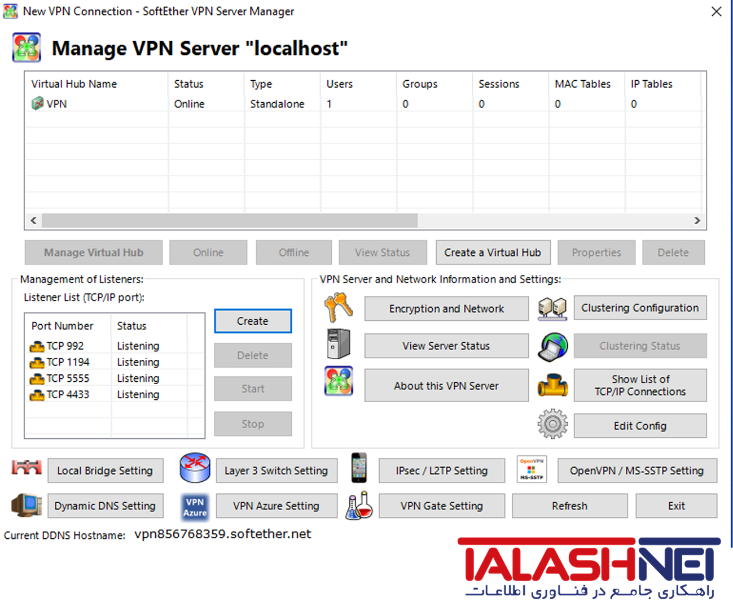Click the computer monitor Dynamic DNS icon
This screenshot has width=733, height=610.
(x=27, y=505)
